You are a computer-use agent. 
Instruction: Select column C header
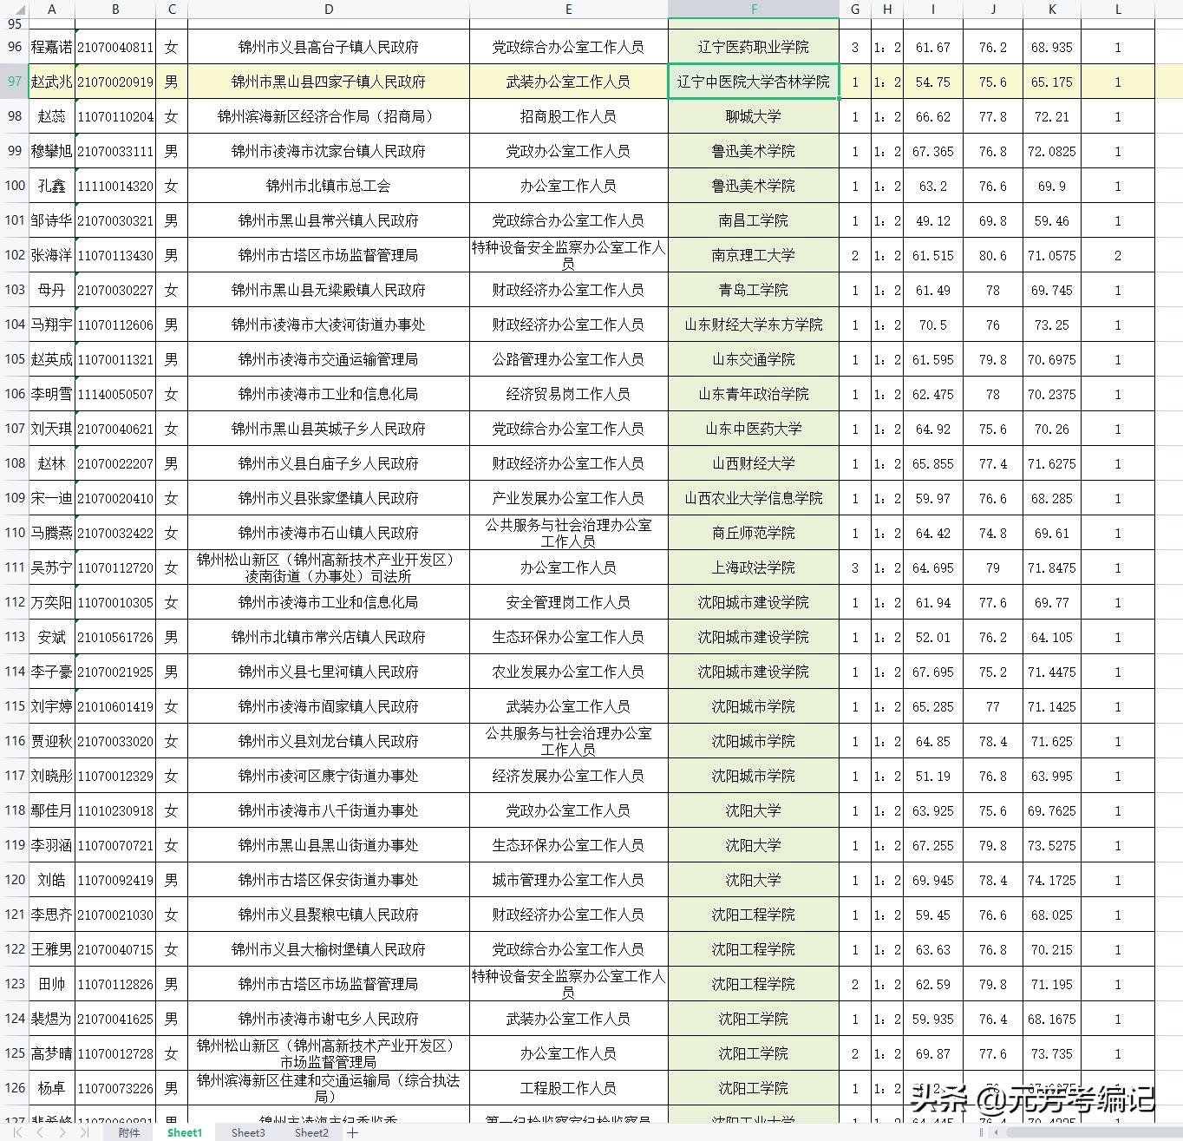(x=172, y=9)
